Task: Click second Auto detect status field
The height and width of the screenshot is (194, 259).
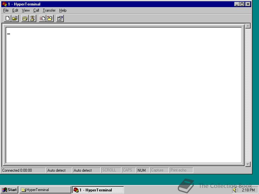Action: pos(86,170)
